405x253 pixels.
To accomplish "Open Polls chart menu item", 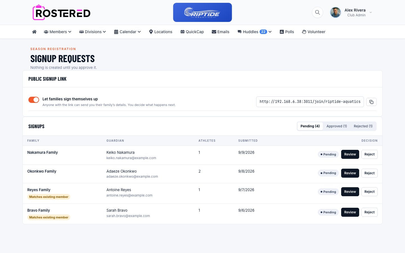I will coord(287,32).
